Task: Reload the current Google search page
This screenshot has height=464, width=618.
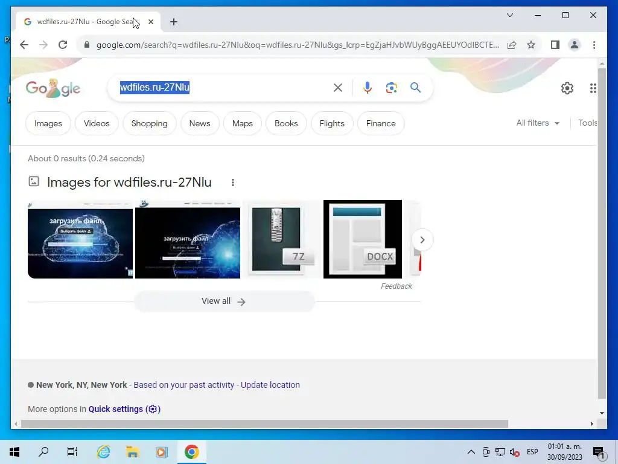Action: (x=63, y=45)
